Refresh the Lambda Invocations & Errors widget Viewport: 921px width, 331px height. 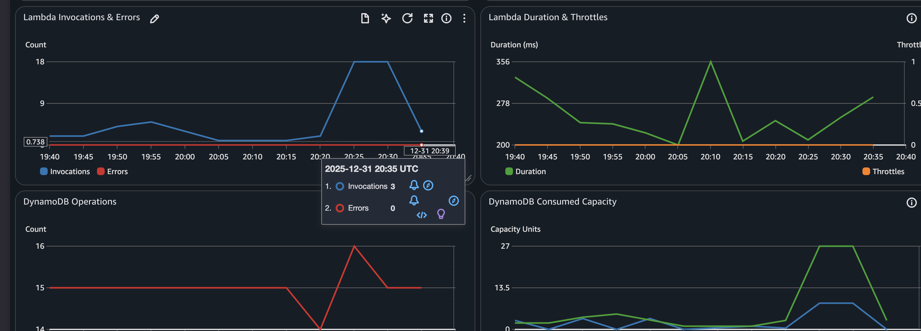(408, 18)
